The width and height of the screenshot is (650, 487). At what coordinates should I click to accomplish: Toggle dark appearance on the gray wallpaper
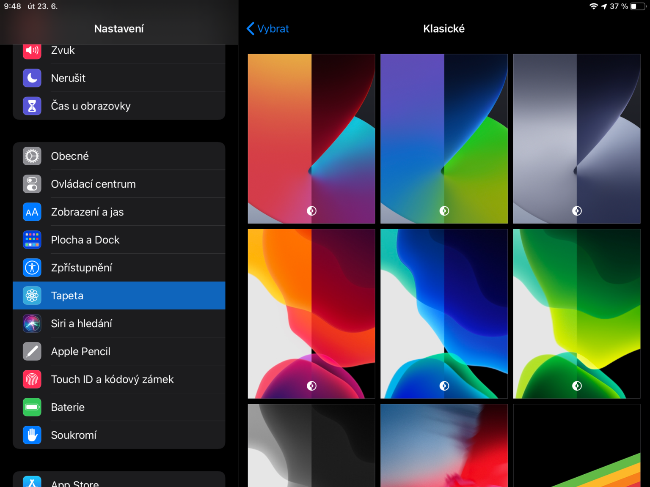[x=576, y=211]
